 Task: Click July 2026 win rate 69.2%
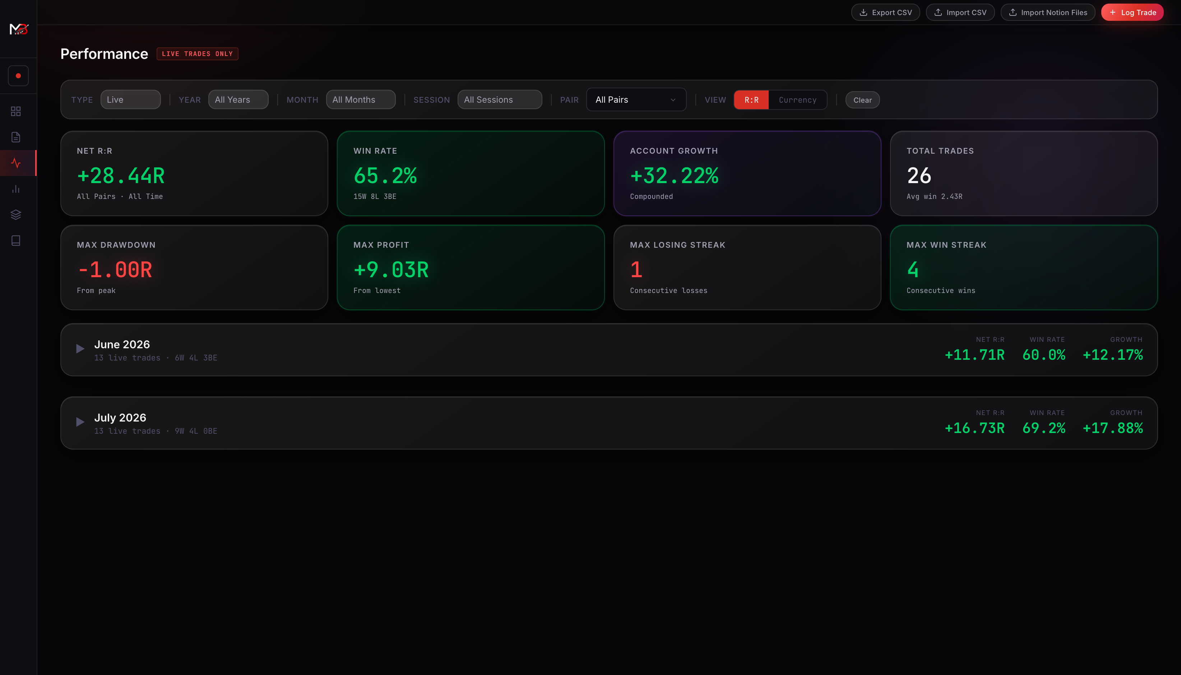click(1044, 428)
